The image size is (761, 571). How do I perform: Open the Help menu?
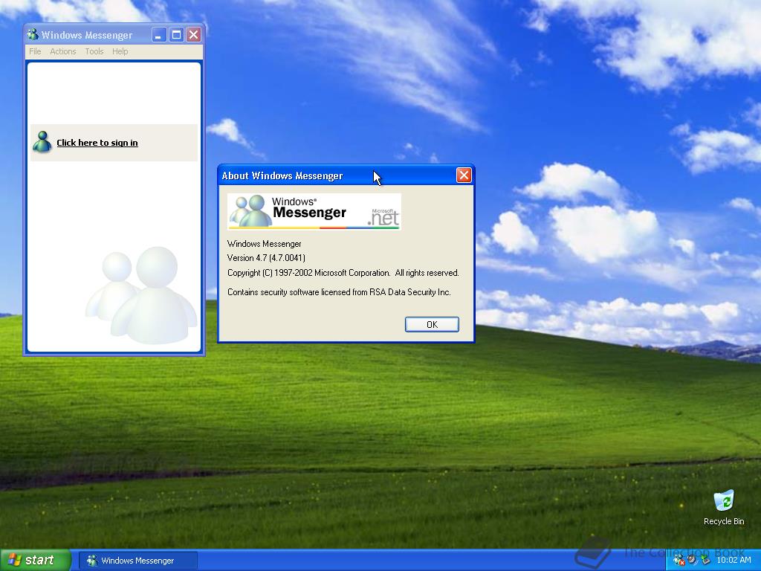point(120,51)
